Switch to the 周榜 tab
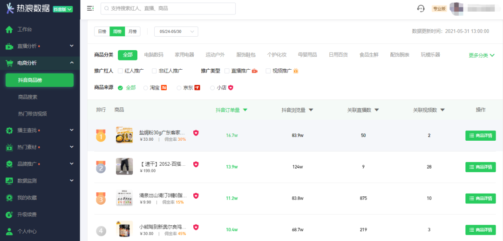This screenshot has width=503, height=241. pyautogui.click(x=117, y=31)
